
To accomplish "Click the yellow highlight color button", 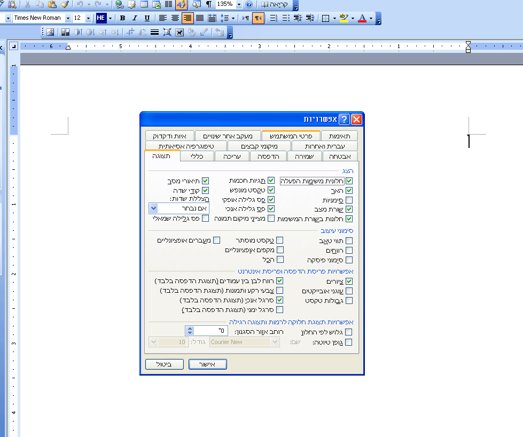I will [344, 18].
